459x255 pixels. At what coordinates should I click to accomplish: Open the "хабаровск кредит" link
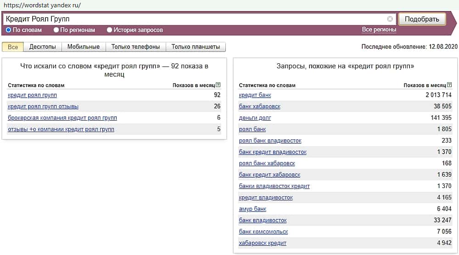coord(263,243)
